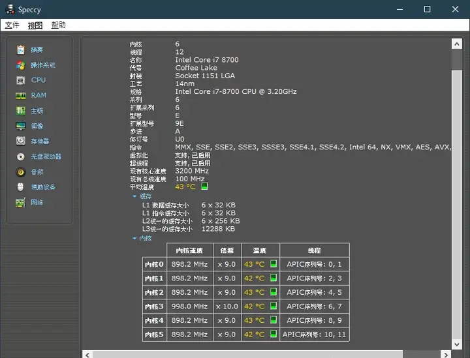Go to the 操作系统 section label
Image resolution: width=470 pixels, height=358 pixels.
click(x=43, y=65)
